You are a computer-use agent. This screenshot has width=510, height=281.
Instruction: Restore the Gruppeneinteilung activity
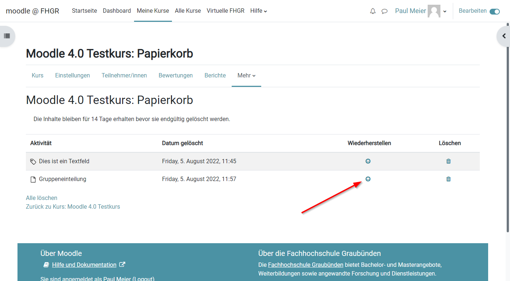click(368, 179)
